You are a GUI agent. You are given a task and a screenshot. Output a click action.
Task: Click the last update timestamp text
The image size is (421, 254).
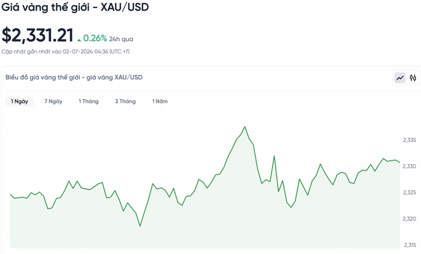tap(66, 52)
